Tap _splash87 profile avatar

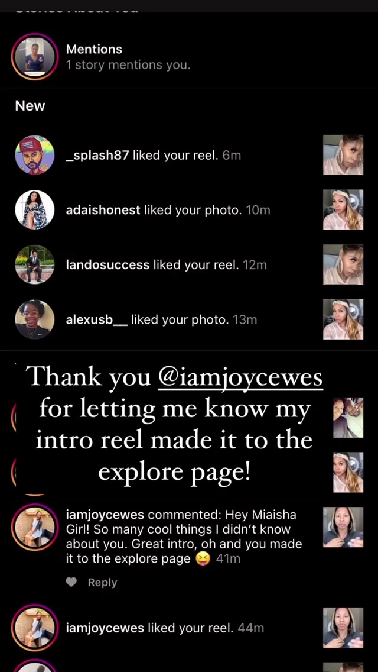pos(35,155)
